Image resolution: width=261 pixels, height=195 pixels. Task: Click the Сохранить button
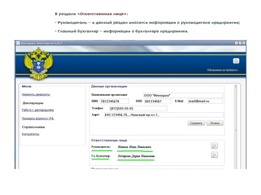[196, 123]
